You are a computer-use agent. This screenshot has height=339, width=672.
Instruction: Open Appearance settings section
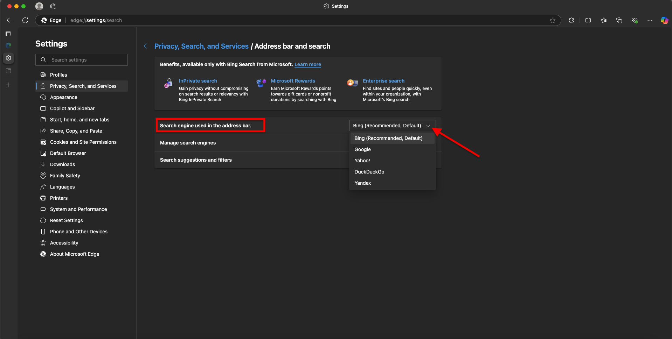point(82,97)
